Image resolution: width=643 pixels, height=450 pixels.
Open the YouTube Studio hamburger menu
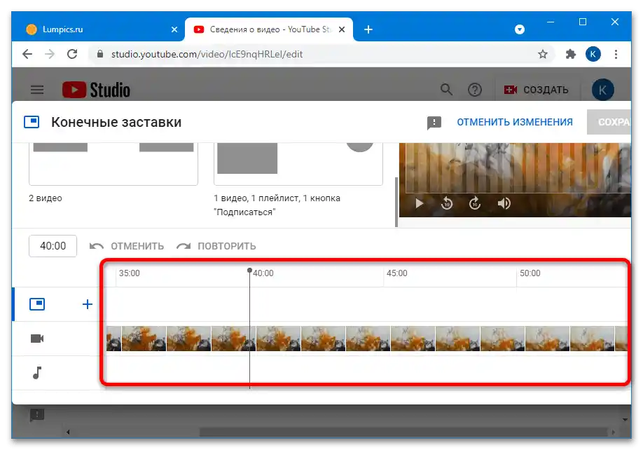click(37, 90)
